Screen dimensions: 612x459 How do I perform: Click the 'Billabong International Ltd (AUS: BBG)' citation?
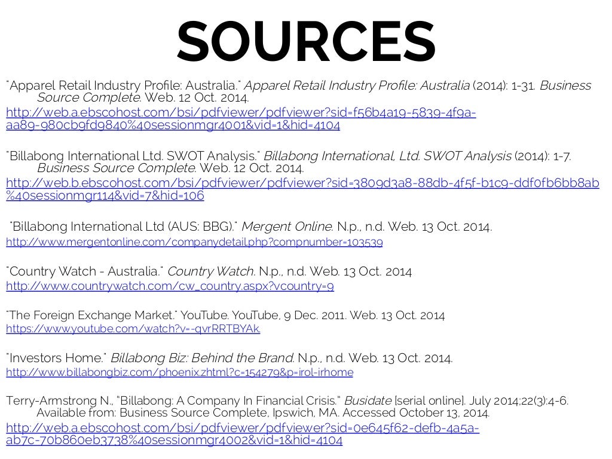(x=250, y=227)
